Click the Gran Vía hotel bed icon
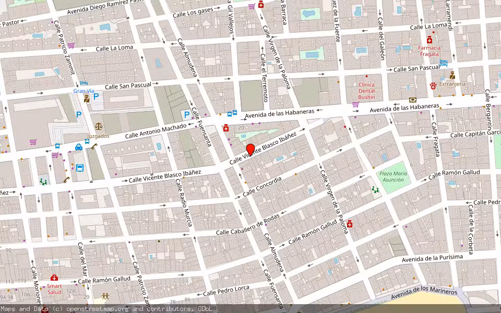501x313 pixels. pos(83,83)
